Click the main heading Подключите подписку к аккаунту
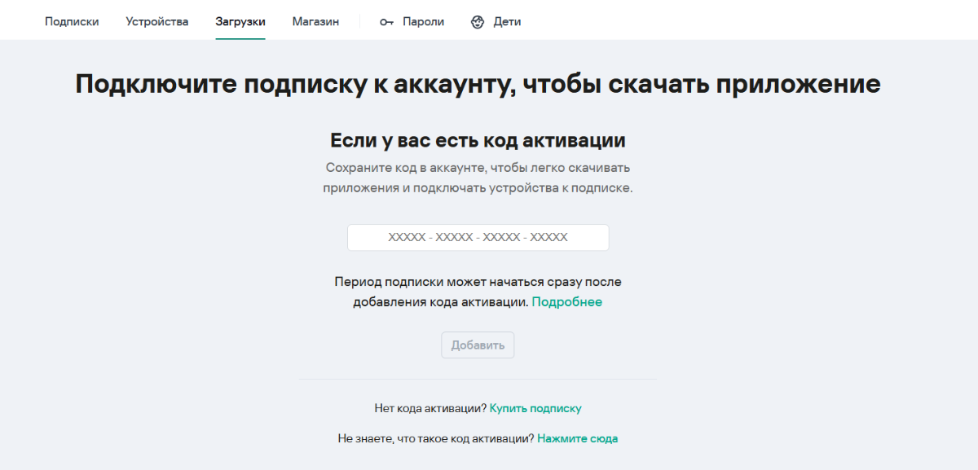Screen dimensions: 978x470 [478, 84]
